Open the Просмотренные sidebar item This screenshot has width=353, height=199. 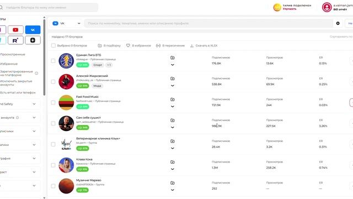(13, 54)
